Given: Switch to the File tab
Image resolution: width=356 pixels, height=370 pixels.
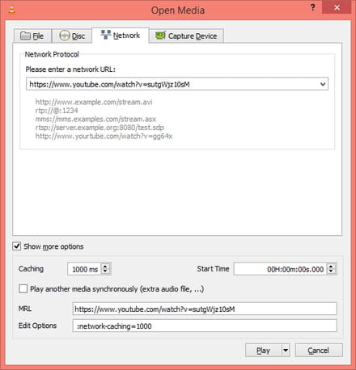Looking at the screenshot, I should coord(32,36).
